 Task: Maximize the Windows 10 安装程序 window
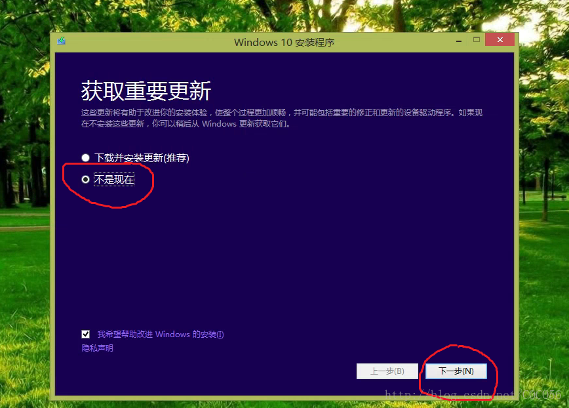point(477,40)
